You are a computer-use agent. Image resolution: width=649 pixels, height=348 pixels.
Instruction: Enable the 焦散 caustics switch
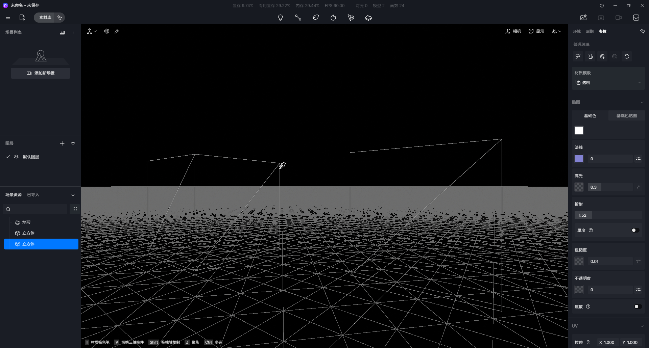638,306
